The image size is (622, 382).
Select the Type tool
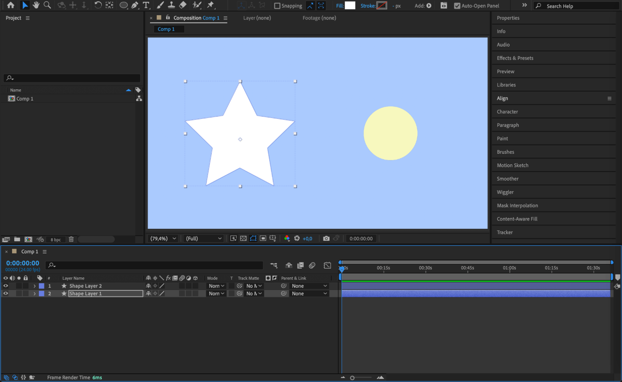[x=146, y=5]
